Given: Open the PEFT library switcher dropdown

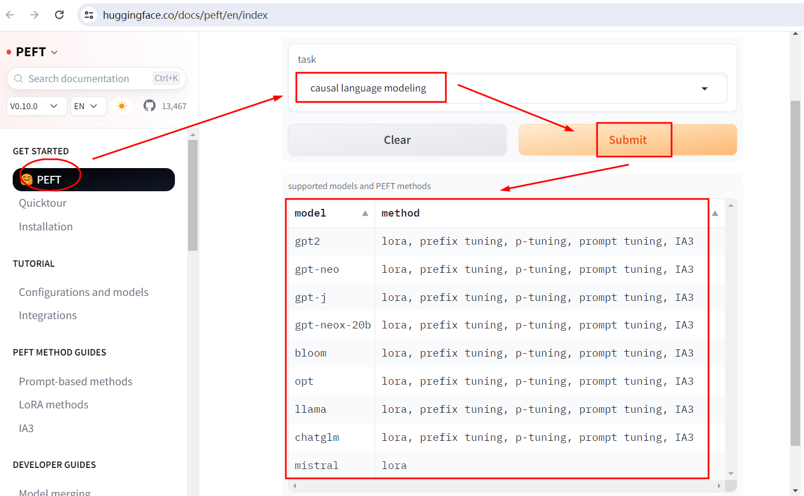Looking at the screenshot, I should point(37,52).
